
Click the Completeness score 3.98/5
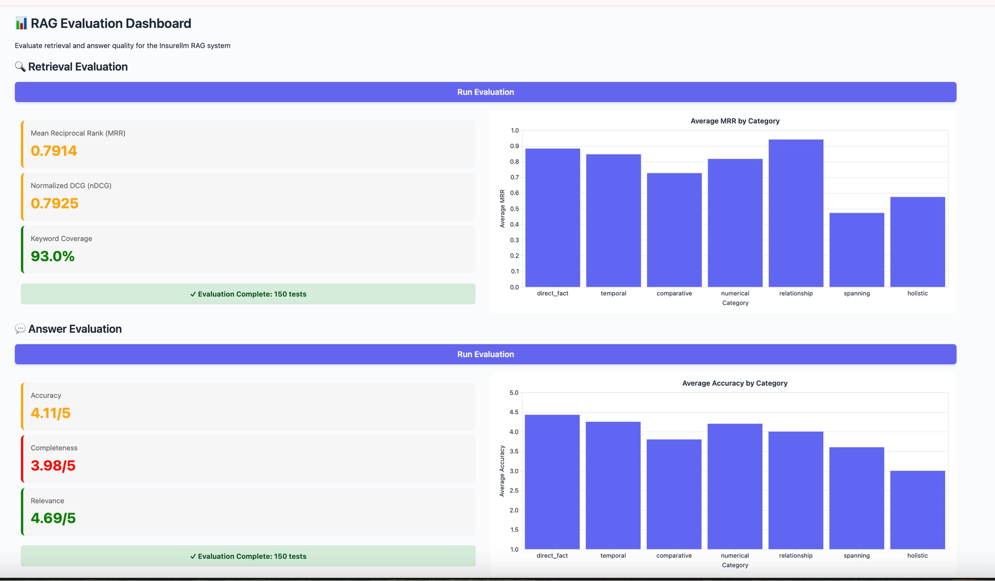53,465
